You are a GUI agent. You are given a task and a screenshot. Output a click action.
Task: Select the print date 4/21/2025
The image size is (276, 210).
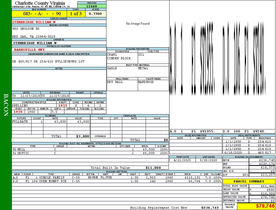(182, 160)
